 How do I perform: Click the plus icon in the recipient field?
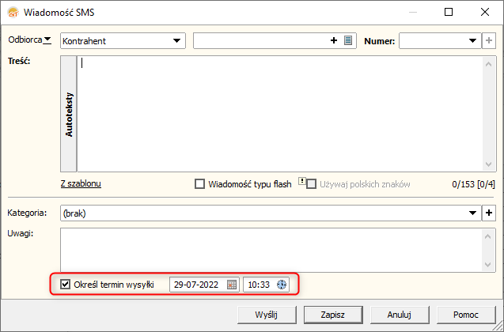click(334, 40)
